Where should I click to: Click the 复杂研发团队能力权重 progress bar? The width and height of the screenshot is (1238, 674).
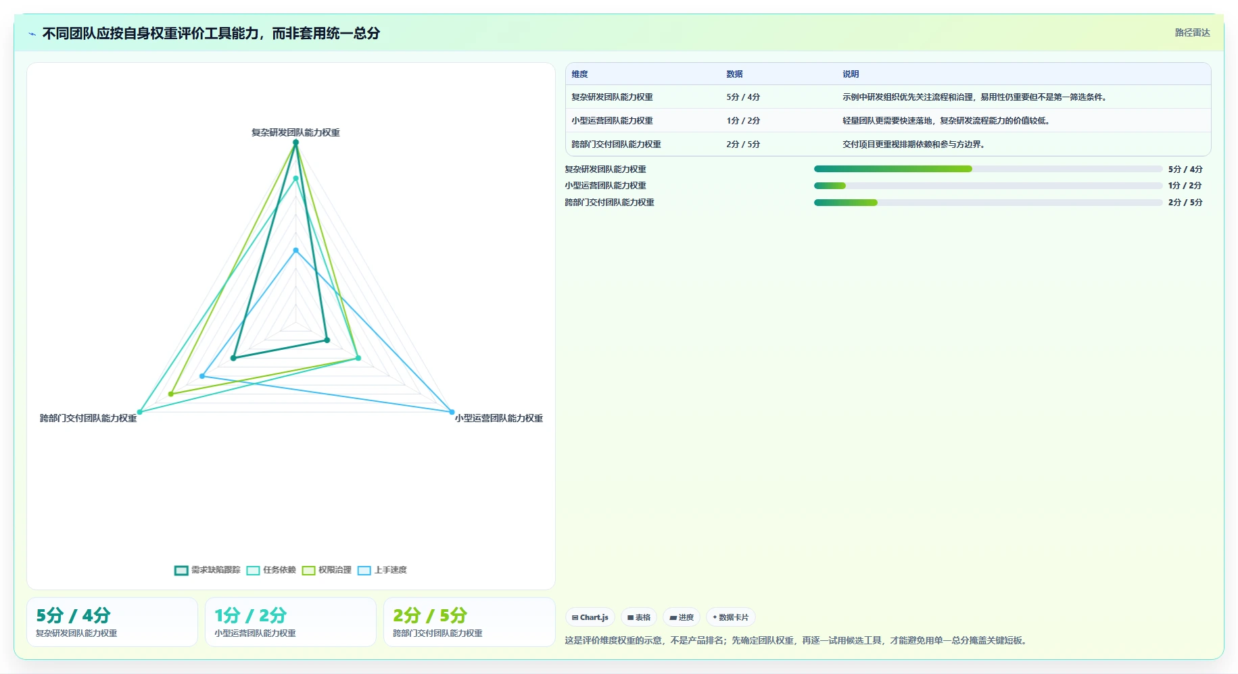coord(988,169)
